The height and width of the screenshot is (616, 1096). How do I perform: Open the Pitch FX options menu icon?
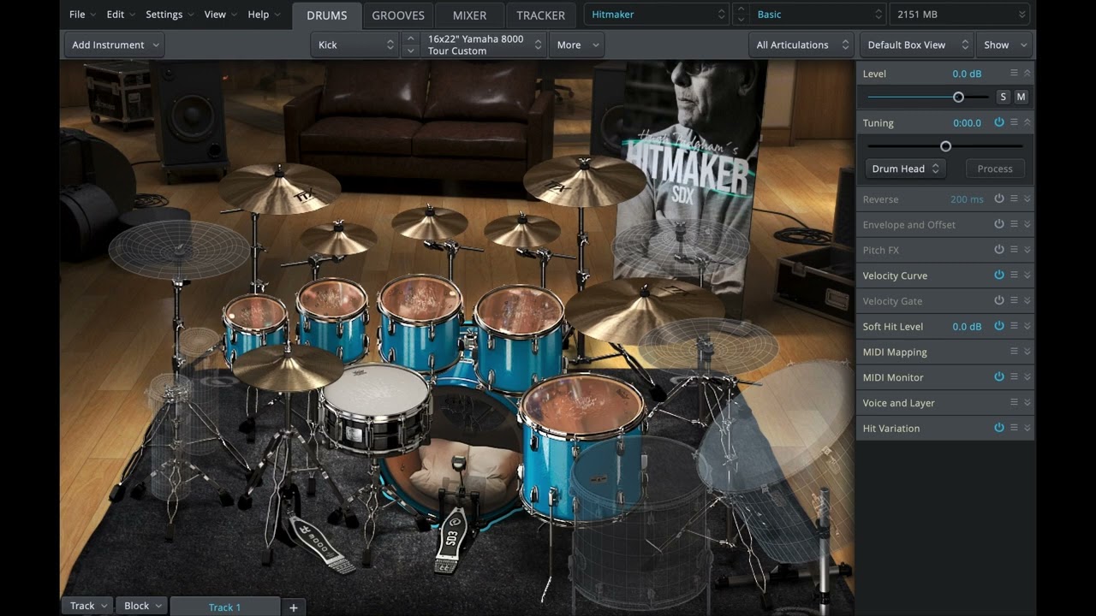(1014, 250)
